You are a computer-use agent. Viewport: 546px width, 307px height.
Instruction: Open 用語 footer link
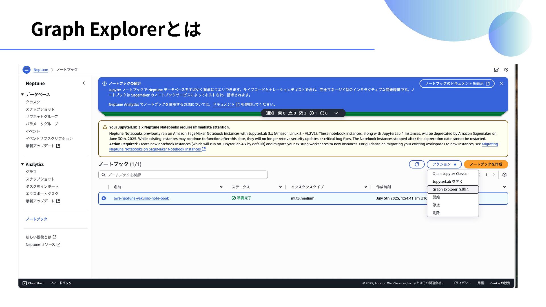pos(481,283)
